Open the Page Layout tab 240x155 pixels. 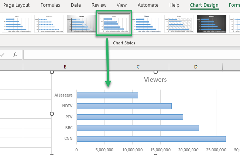coord(17,5)
